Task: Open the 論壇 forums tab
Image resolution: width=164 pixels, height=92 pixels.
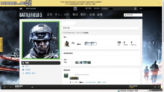Action: 100,15
